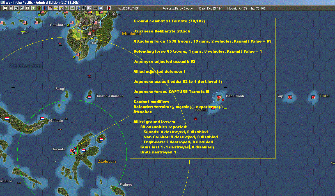Select the Japanese flag unit at Ternate
This screenshot has height=196, width=335.
point(72,150)
